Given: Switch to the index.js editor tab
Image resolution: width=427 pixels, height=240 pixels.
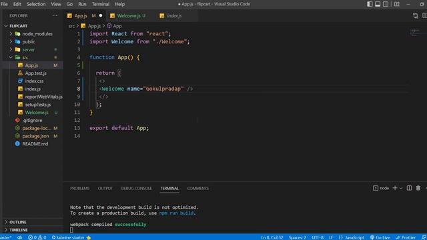Looking at the screenshot, I should pos(174,16).
